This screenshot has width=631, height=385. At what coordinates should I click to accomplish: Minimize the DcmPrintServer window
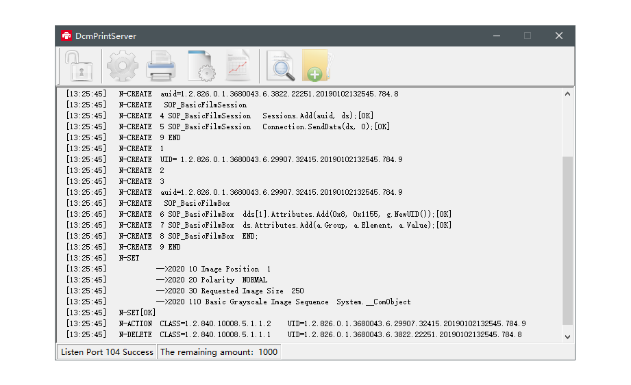[x=497, y=36]
